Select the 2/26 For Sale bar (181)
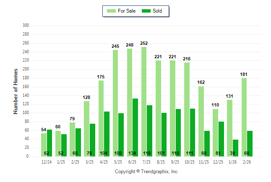The width and height of the screenshot is (271, 182). point(244,117)
